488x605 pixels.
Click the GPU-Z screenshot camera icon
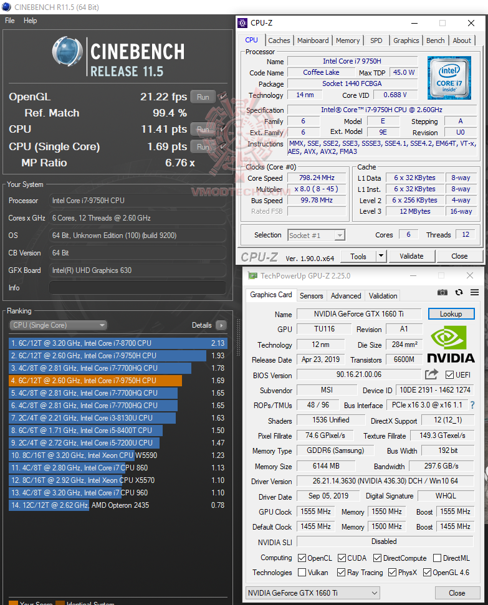tap(443, 292)
